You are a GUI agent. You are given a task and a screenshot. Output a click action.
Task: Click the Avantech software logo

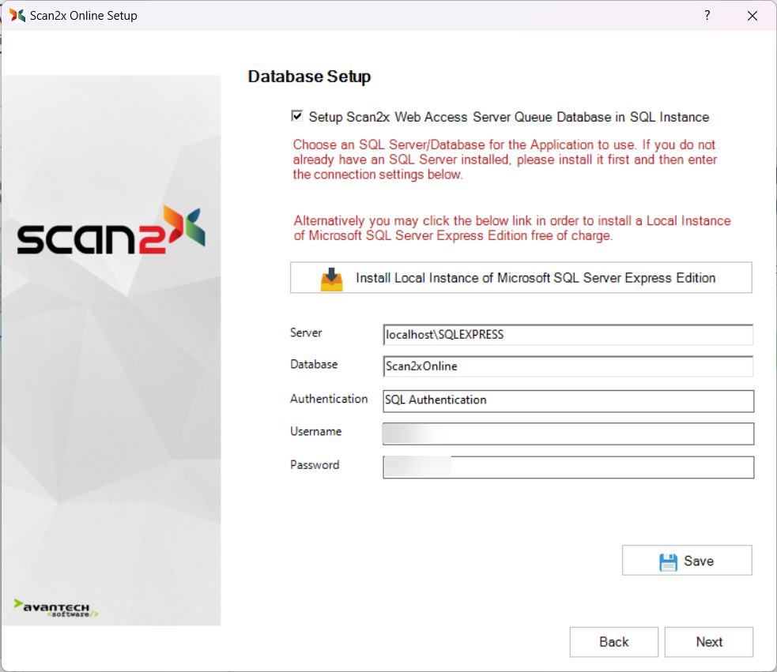tap(56, 608)
